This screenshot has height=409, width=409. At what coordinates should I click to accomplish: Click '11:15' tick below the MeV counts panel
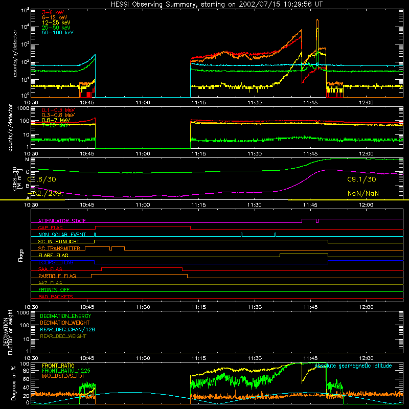(198, 154)
